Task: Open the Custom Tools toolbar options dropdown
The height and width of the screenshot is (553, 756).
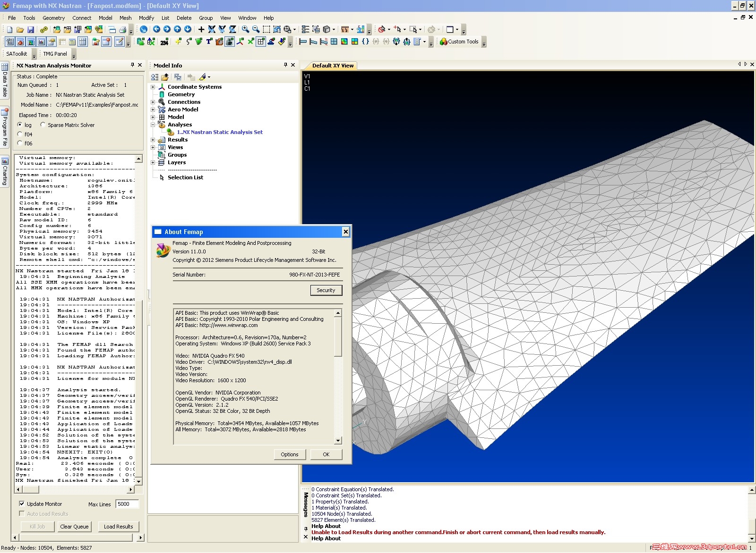Action: click(484, 42)
